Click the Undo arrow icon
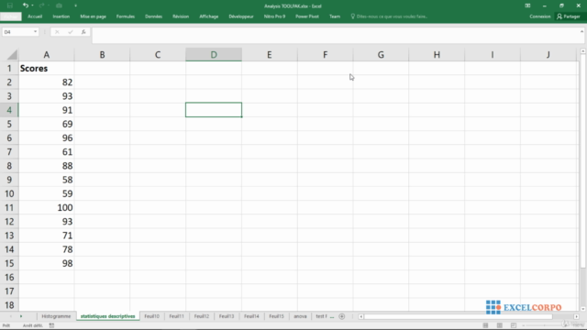The width and height of the screenshot is (587, 330). (25, 5)
